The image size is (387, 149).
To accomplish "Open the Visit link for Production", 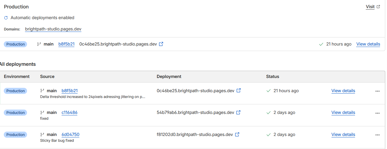I will coord(370,7).
